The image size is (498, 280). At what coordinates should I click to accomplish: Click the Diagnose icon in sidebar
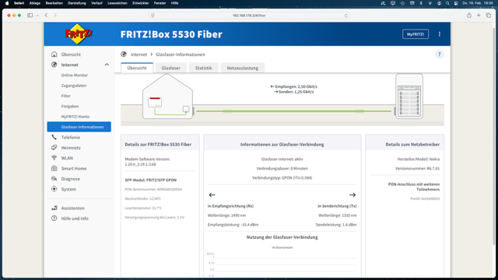tap(54, 179)
